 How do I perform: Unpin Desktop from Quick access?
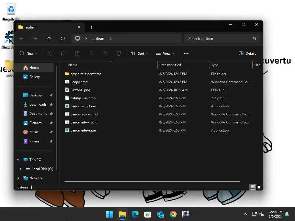[51, 95]
